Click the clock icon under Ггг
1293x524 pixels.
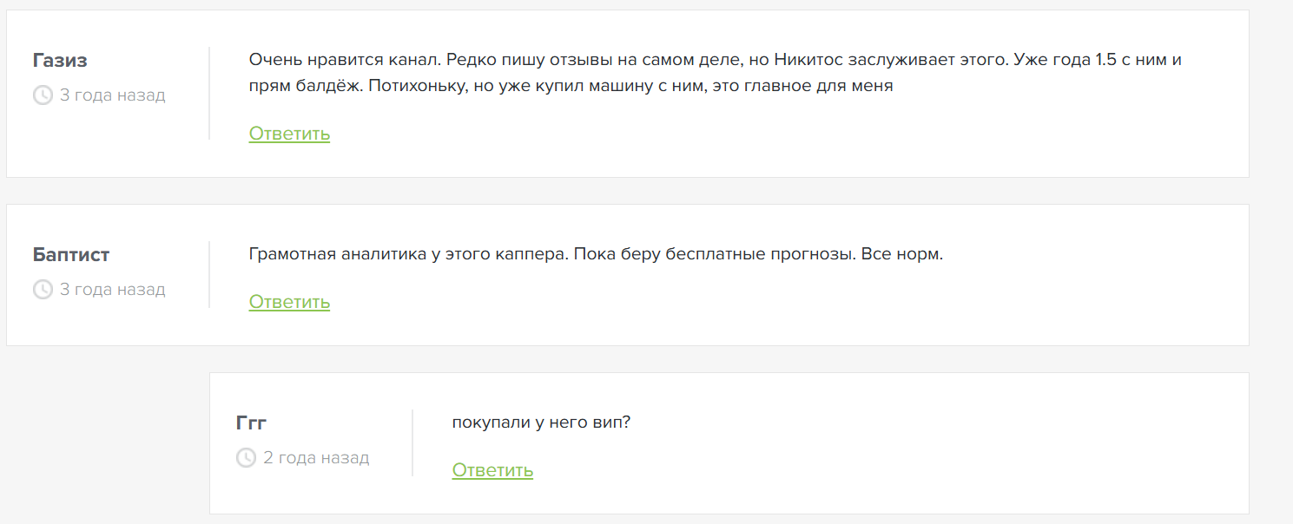[x=246, y=458]
